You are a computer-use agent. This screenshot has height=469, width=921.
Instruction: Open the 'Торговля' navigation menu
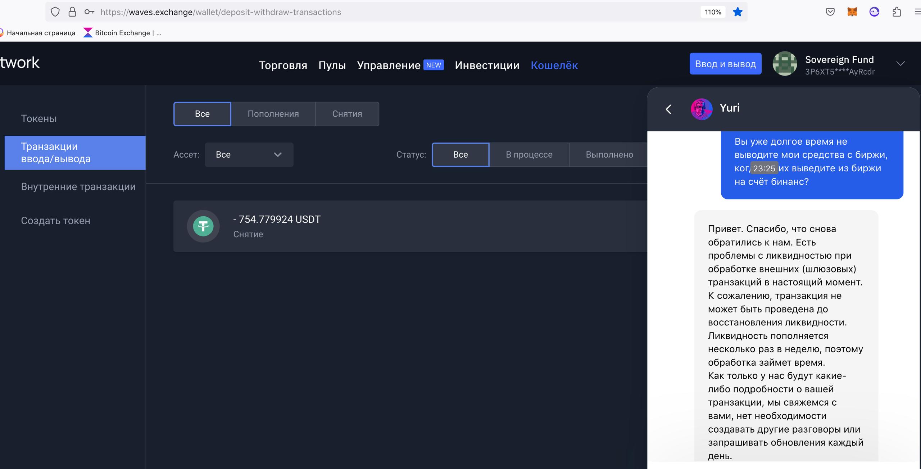283,65
